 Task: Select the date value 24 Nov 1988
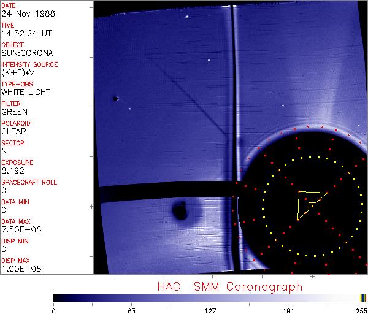28,13
